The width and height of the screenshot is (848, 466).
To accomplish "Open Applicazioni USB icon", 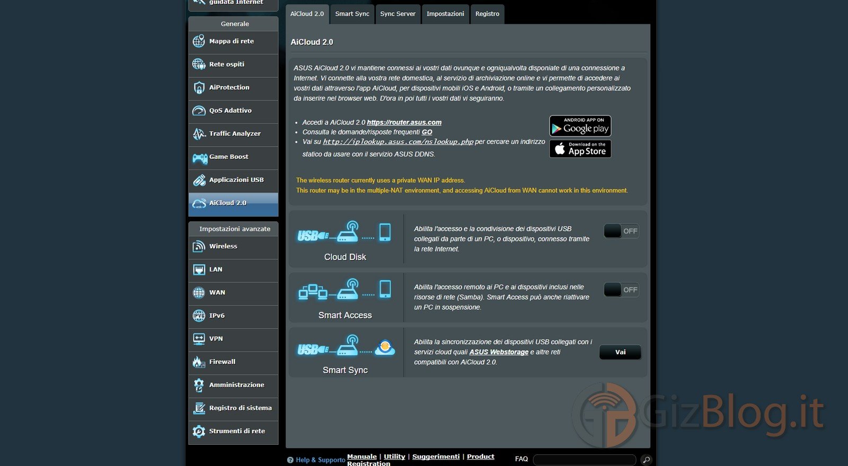I will tap(199, 180).
